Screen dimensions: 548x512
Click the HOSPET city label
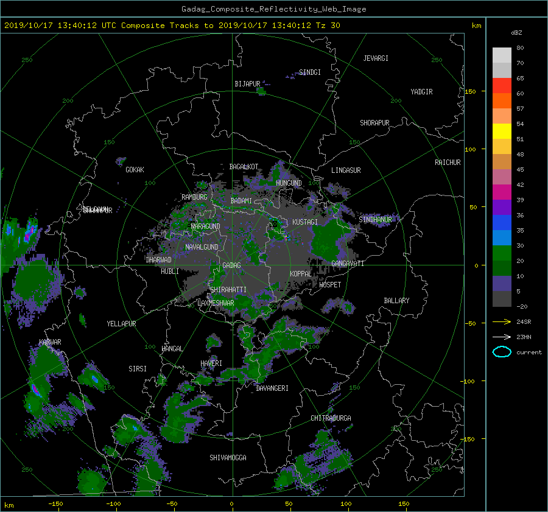(x=330, y=285)
